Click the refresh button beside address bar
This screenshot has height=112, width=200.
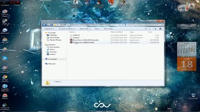(123, 25)
